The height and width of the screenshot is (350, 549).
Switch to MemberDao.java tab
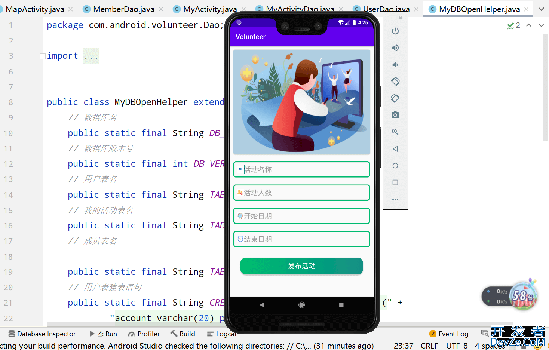123,9
